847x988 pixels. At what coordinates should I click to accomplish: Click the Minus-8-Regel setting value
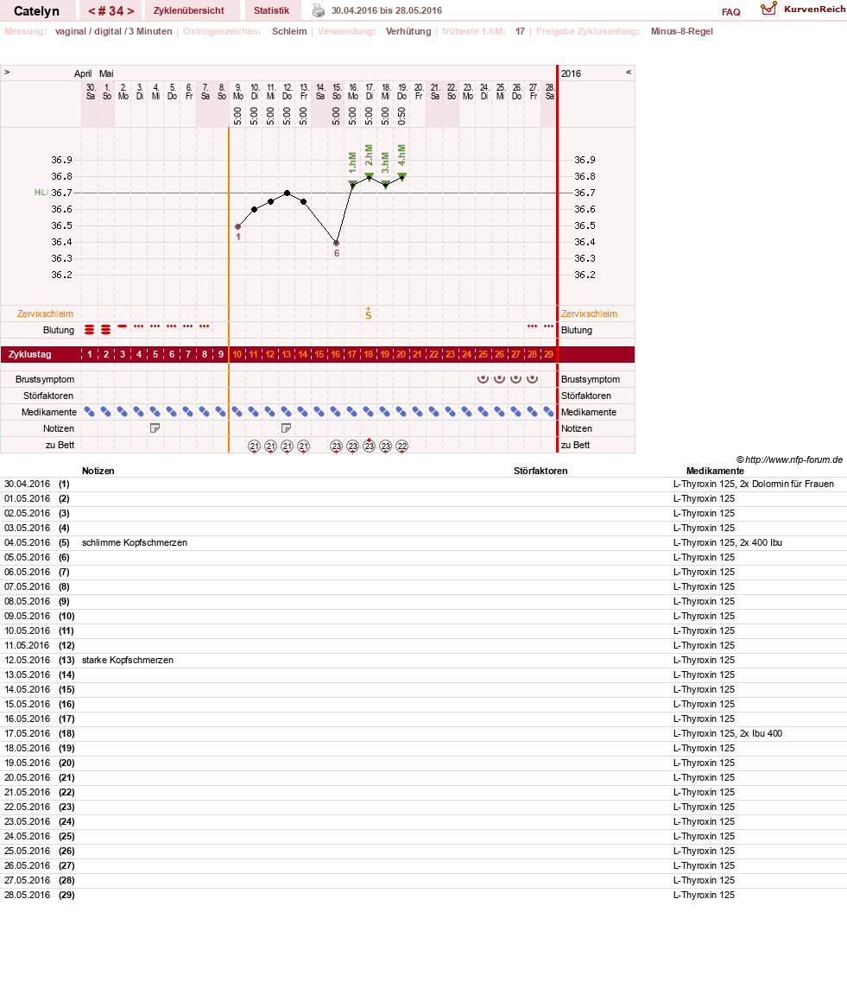point(682,31)
